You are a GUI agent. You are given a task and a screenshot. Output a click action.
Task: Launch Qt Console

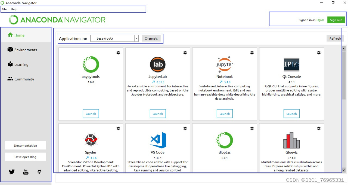[291, 114]
